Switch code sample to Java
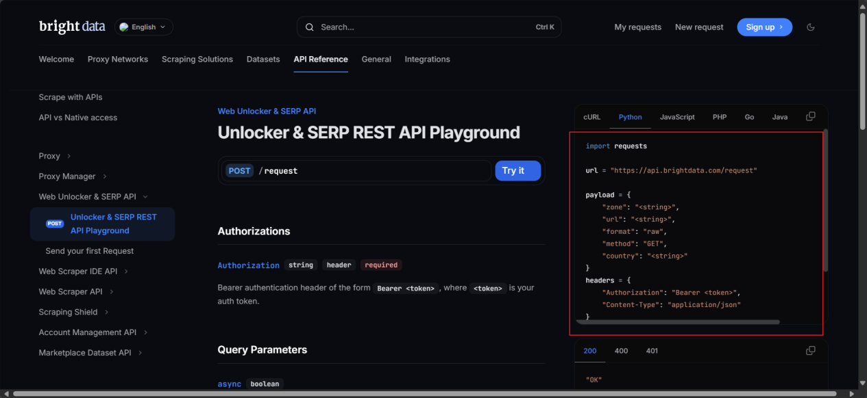This screenshot has width=867, height=398. click(780, 117)
